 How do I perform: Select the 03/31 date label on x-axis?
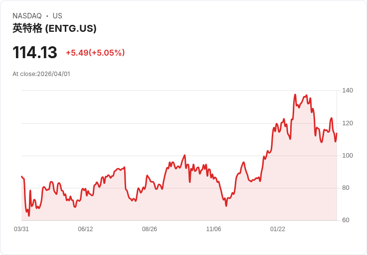[21, 229]
